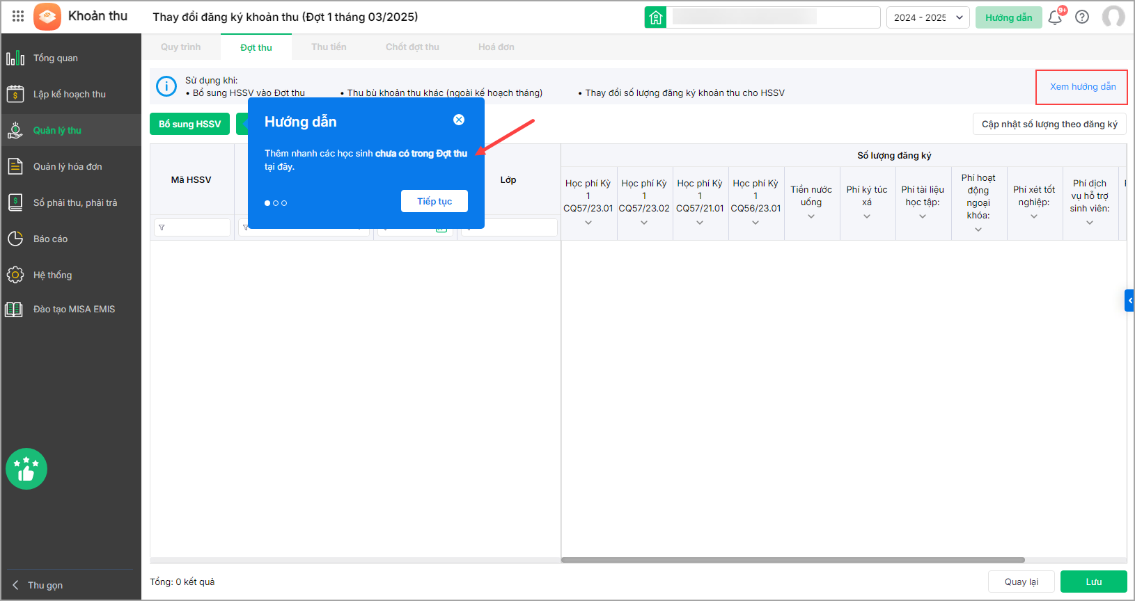Image resolution: width=1135 pixels, height=601 pixels.
Task: Switch to the Thu tiền tab
Action: (x=329, y=47)
